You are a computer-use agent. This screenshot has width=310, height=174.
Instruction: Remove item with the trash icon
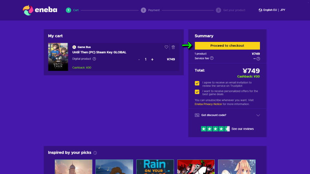173,47
